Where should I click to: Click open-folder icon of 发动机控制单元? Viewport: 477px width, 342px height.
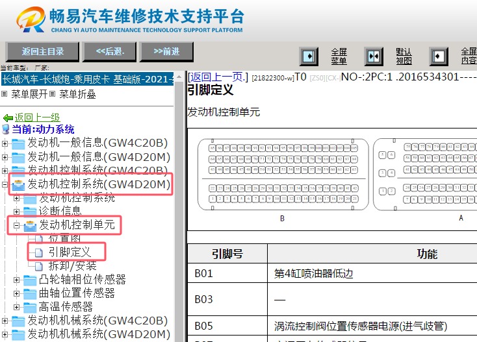point(30,226)
